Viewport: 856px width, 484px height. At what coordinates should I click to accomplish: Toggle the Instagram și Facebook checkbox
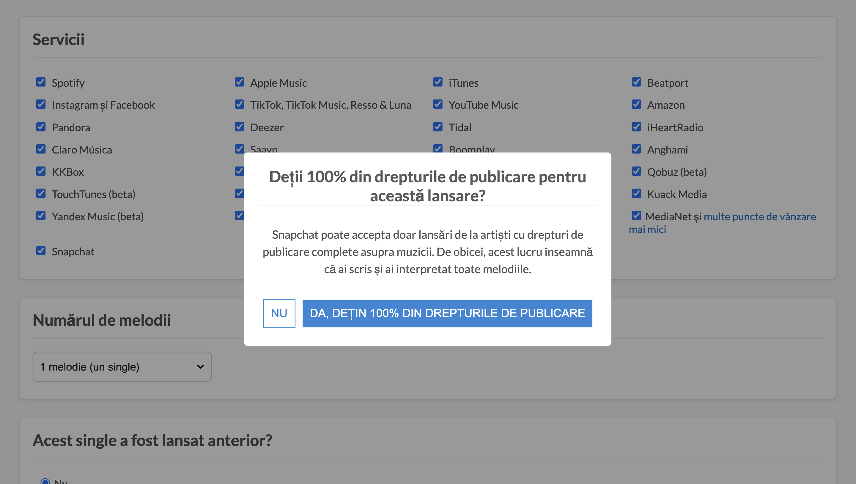41,105
